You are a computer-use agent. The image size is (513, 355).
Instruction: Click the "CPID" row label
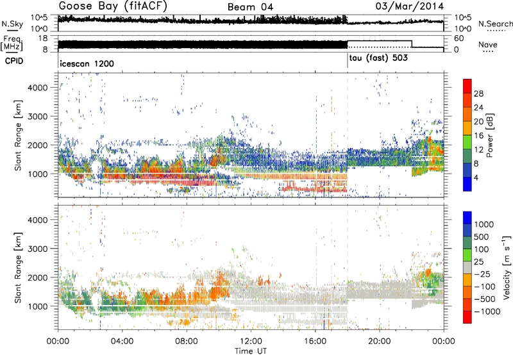point(14,61)
